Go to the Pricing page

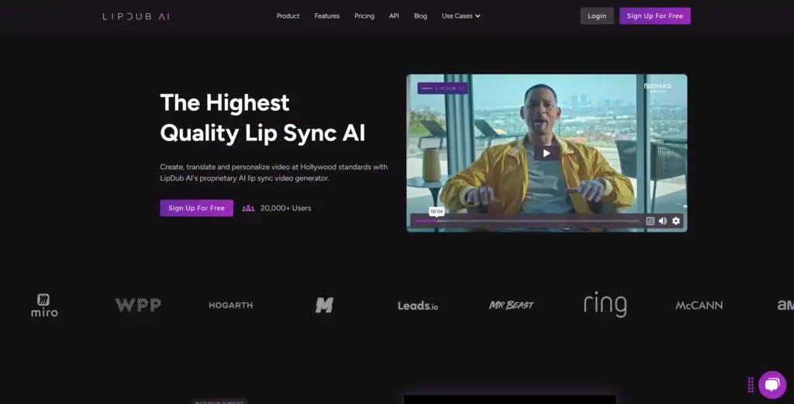364,16
